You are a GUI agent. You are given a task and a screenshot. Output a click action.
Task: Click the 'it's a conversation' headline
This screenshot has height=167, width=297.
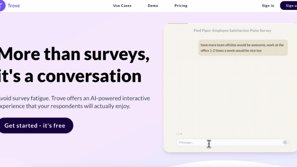(x=71, y=76)
